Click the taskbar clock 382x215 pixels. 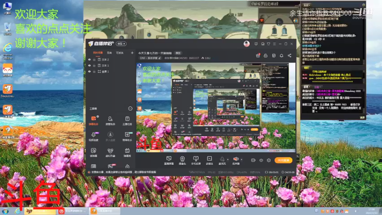(371, 211)
